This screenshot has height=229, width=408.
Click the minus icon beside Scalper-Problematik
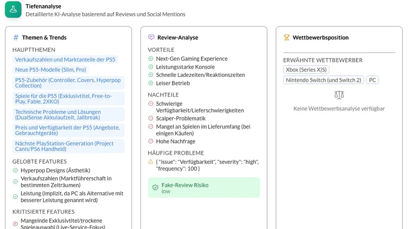[150, 119]
